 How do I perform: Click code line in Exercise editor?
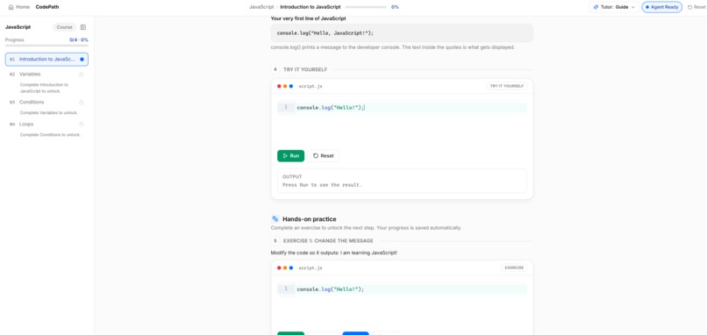411,289
